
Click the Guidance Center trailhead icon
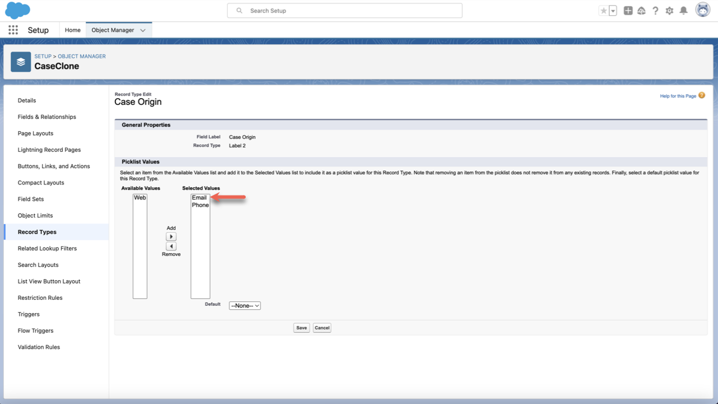pyautogui.click(x=642, y=11)
